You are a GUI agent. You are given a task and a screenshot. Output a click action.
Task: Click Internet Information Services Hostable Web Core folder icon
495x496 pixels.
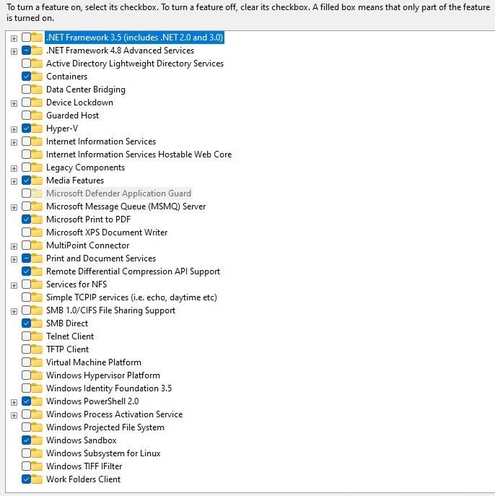(37, 154)
